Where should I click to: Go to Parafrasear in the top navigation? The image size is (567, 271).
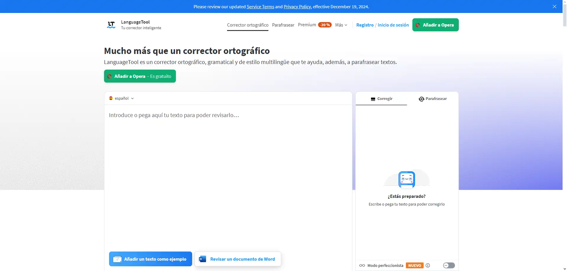pyautogui.click(x=283, y=25)
